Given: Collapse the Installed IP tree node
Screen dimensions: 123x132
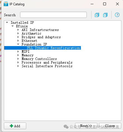Looking at the screenshot, I should click(7, 22).
